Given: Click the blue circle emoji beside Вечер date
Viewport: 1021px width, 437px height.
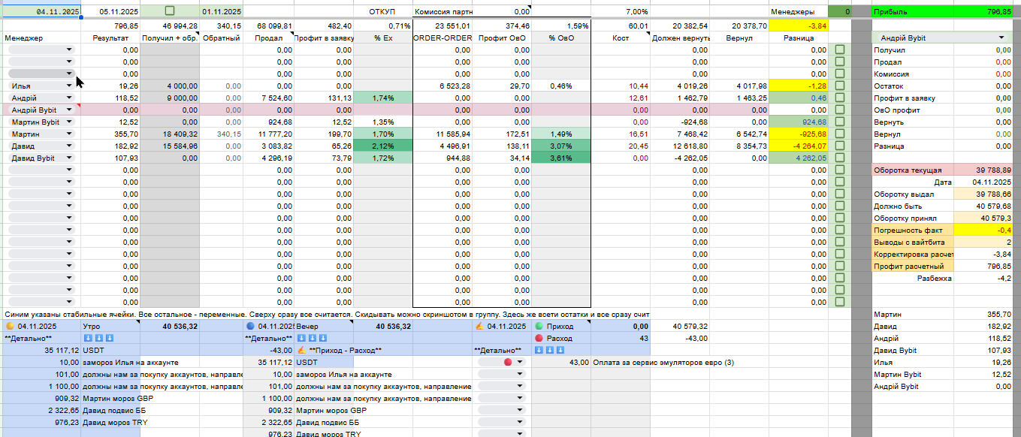Looking at the screenshot, I should (251, 327).
